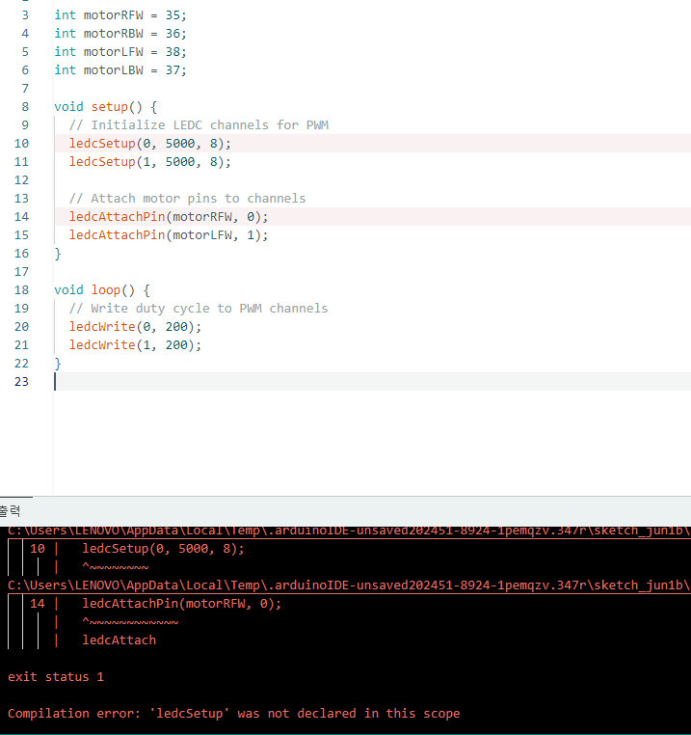Click the 'ledcAttachPin(motorLFW, 1);' code line
This screenshot has width=691, height=735.
point(169,234)
